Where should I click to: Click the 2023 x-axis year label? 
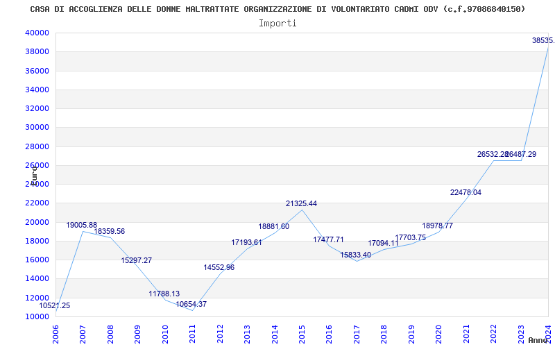[522, 335]
